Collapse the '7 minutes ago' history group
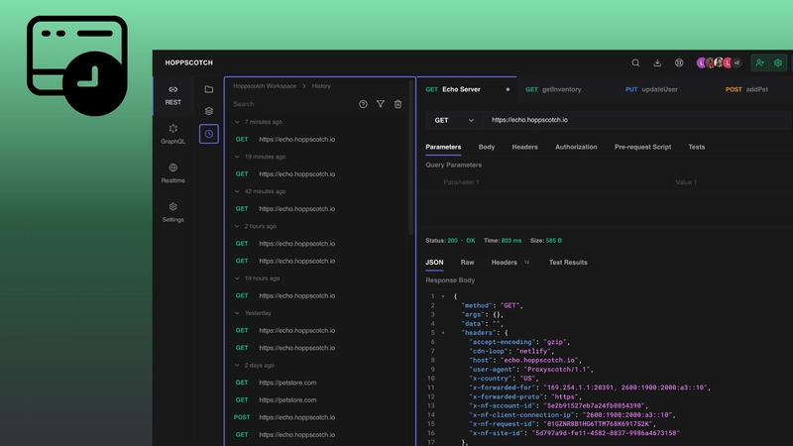This screenshot has width=793, height=446. click(237, 122)
